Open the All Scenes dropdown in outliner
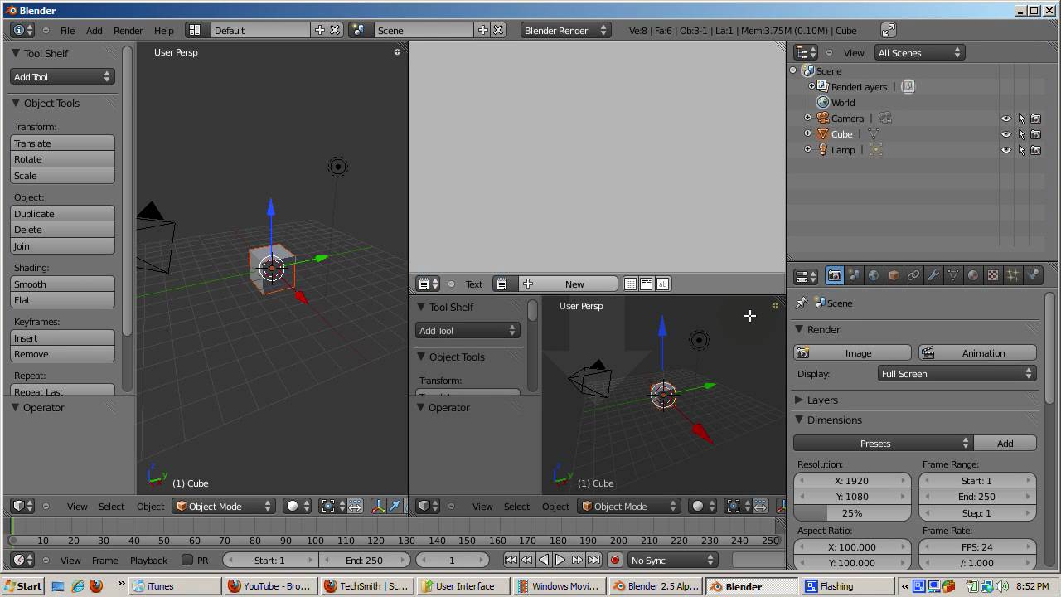 [x=918, y=53]
